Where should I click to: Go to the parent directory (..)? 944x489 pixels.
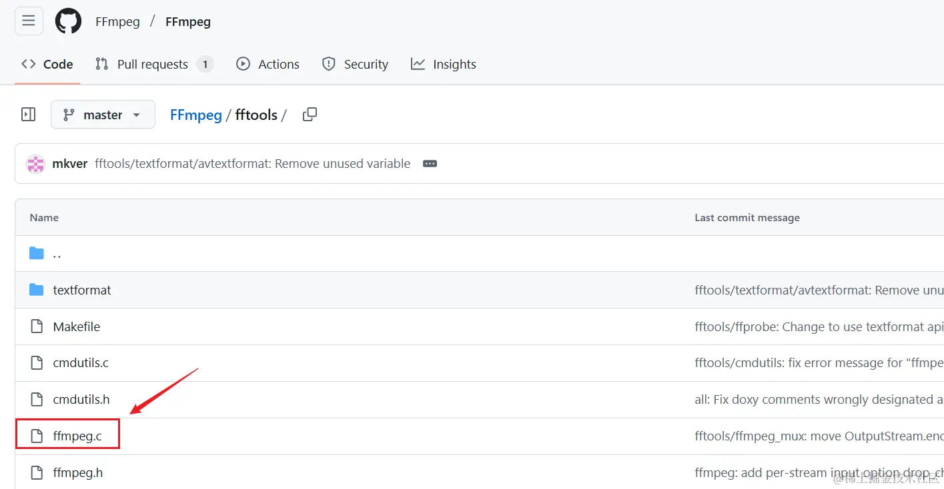57,254
